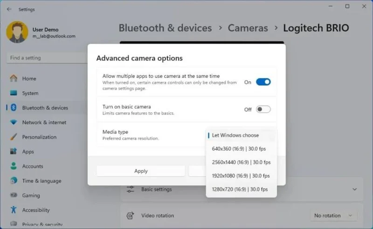
Task: Click the System monitor icon in sidebar
Action: click(x=14, y=93)
